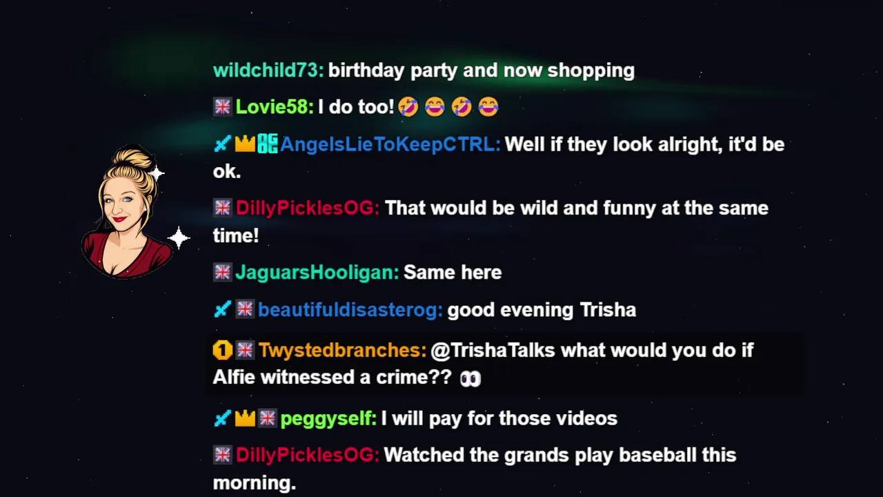Click the teal badge before AngelsLieToKeepCTRL name
This screenshot has height=497, width=883.
click(x=267, y=144)
